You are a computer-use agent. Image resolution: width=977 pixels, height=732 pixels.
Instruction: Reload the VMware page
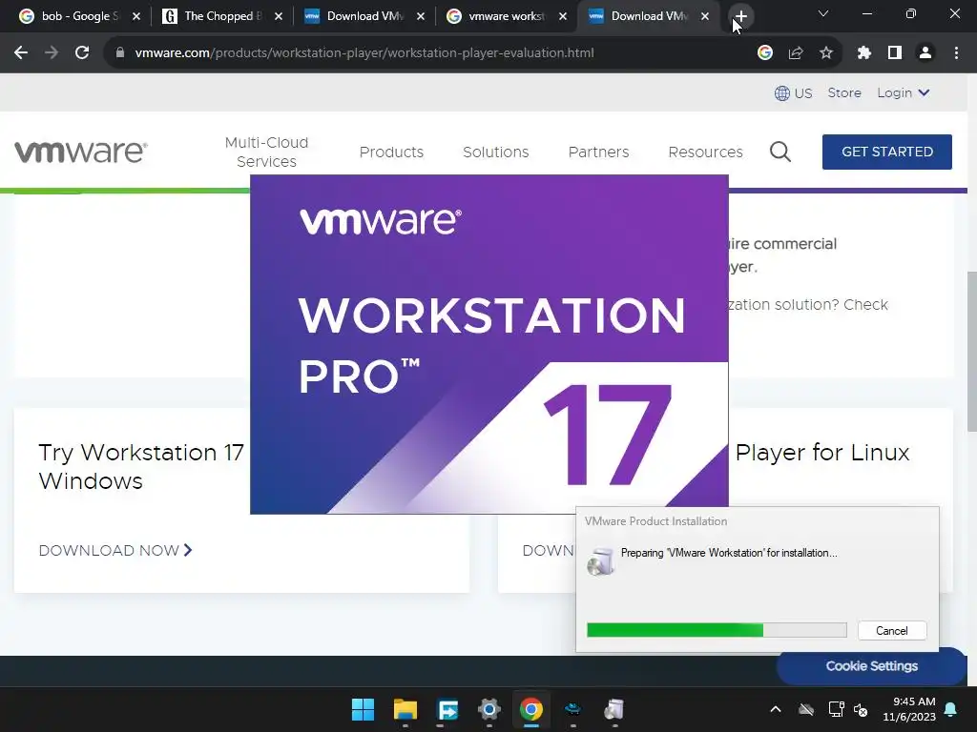pyautogui.click(x=82, y=53)
